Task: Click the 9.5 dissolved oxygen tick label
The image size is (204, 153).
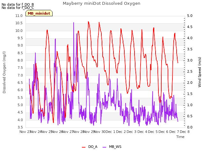Action: point(20,38)
